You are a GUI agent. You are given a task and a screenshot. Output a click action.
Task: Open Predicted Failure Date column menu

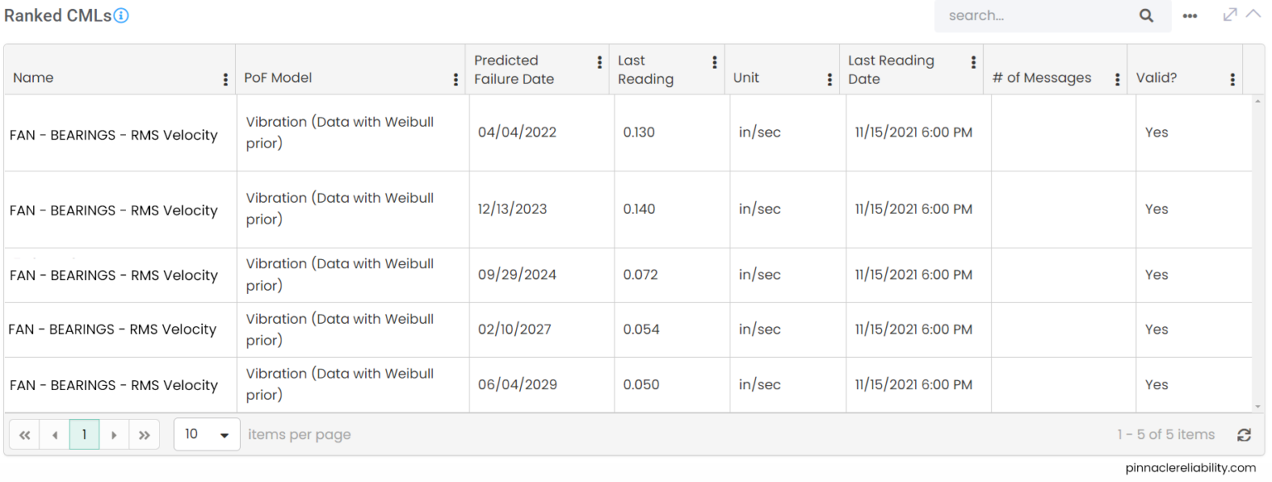click(600, 63)
